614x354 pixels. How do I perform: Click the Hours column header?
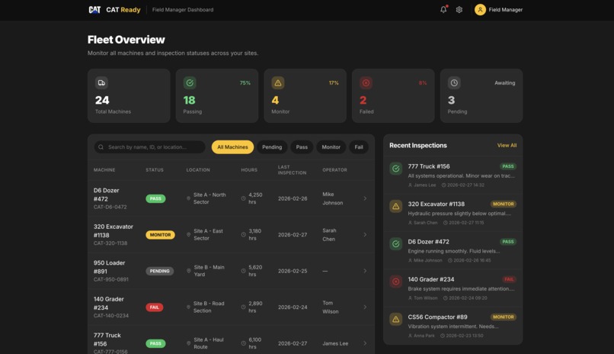coord(249,169)
